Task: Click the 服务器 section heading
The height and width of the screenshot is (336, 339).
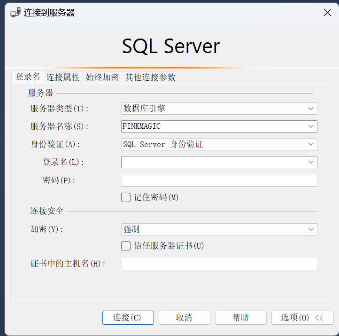Action: tap(40, 93)
